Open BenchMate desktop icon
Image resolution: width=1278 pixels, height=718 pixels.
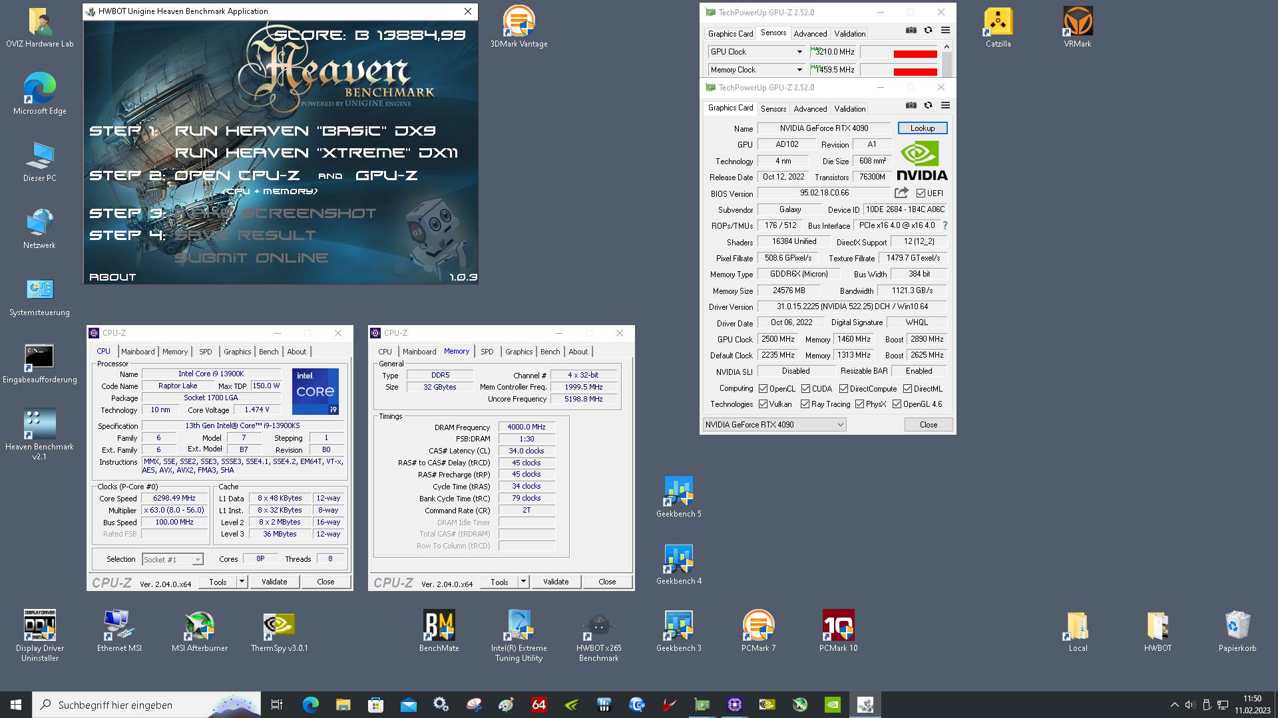[439, 632]
